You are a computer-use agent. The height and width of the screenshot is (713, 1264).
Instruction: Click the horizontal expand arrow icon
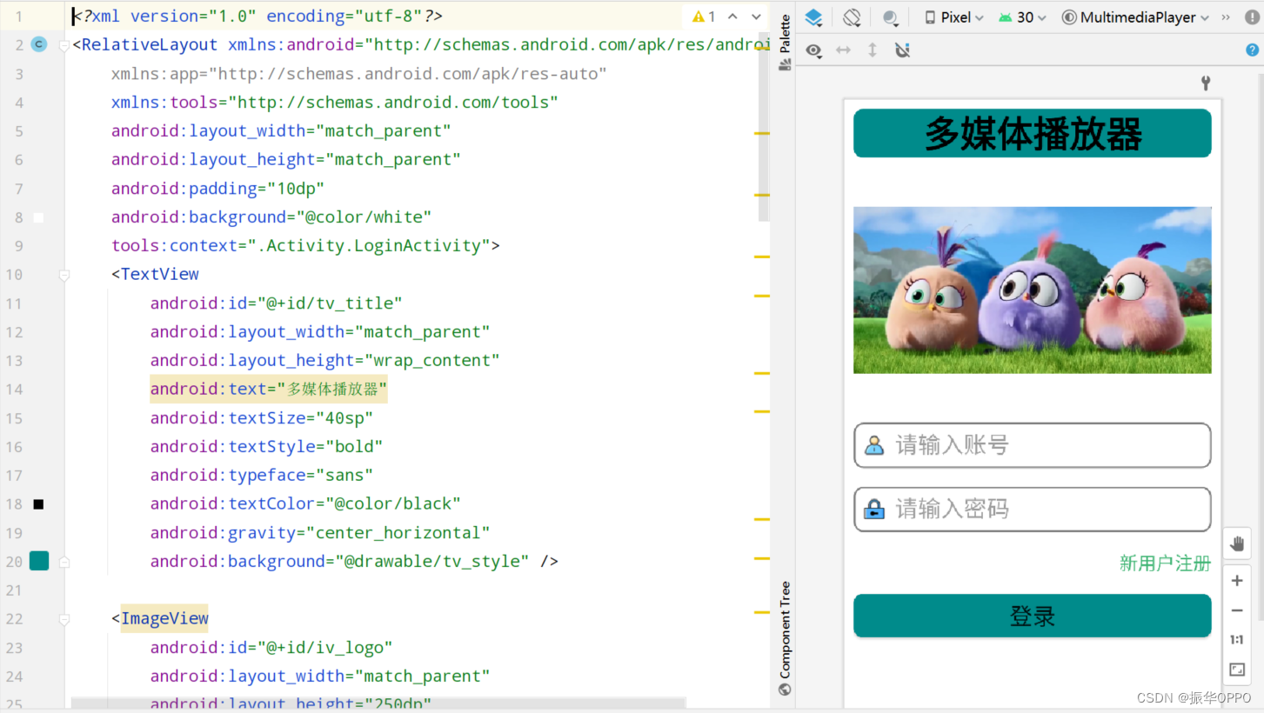pos(843,50)
